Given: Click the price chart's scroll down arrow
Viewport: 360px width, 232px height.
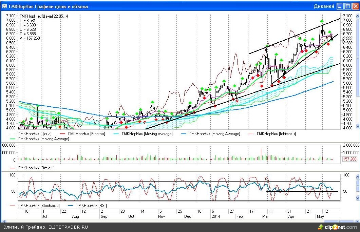Looking at the screenshot, I should [x=357, y=126].
